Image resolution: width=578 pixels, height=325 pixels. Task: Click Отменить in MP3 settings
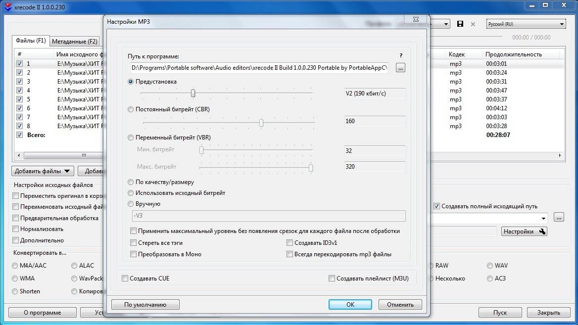click(x=400, y=305)
